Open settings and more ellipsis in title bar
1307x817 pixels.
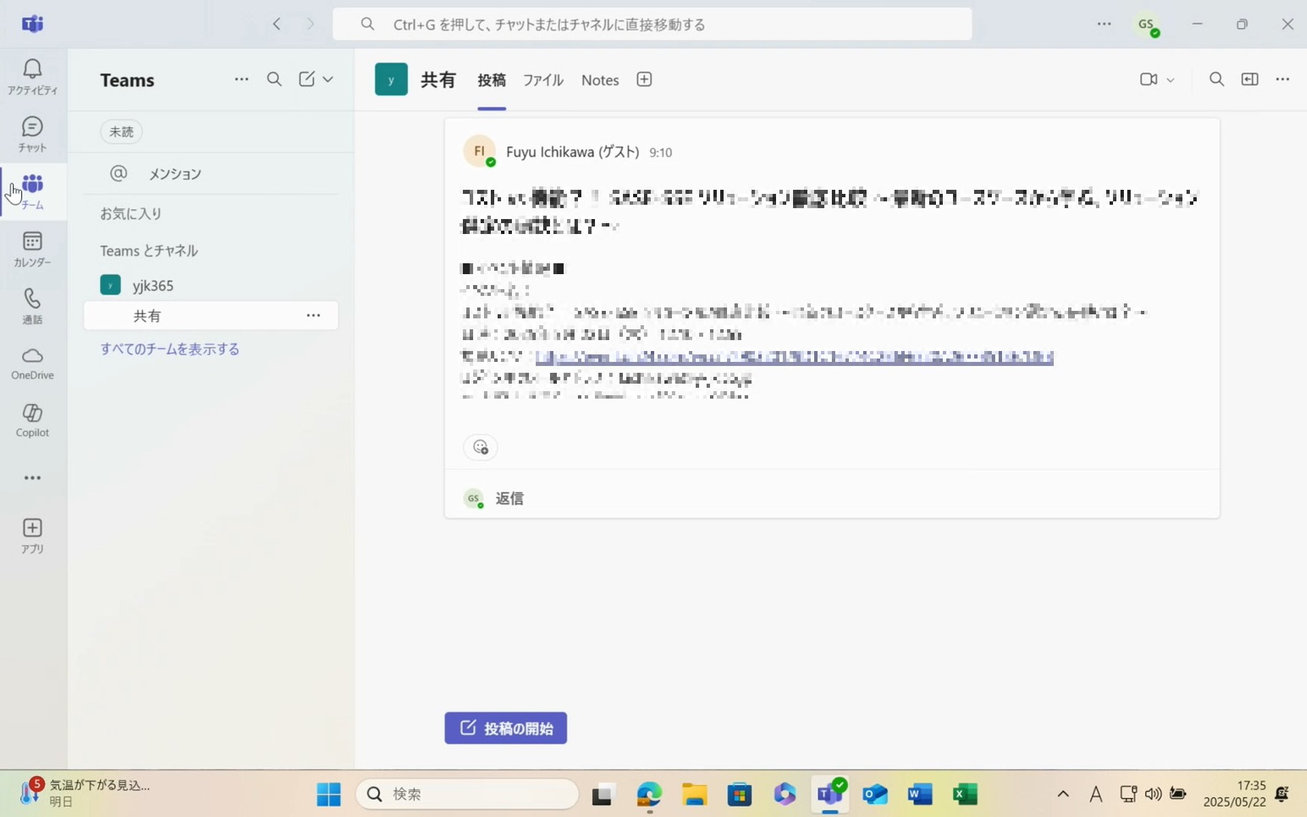point(1104,24)
